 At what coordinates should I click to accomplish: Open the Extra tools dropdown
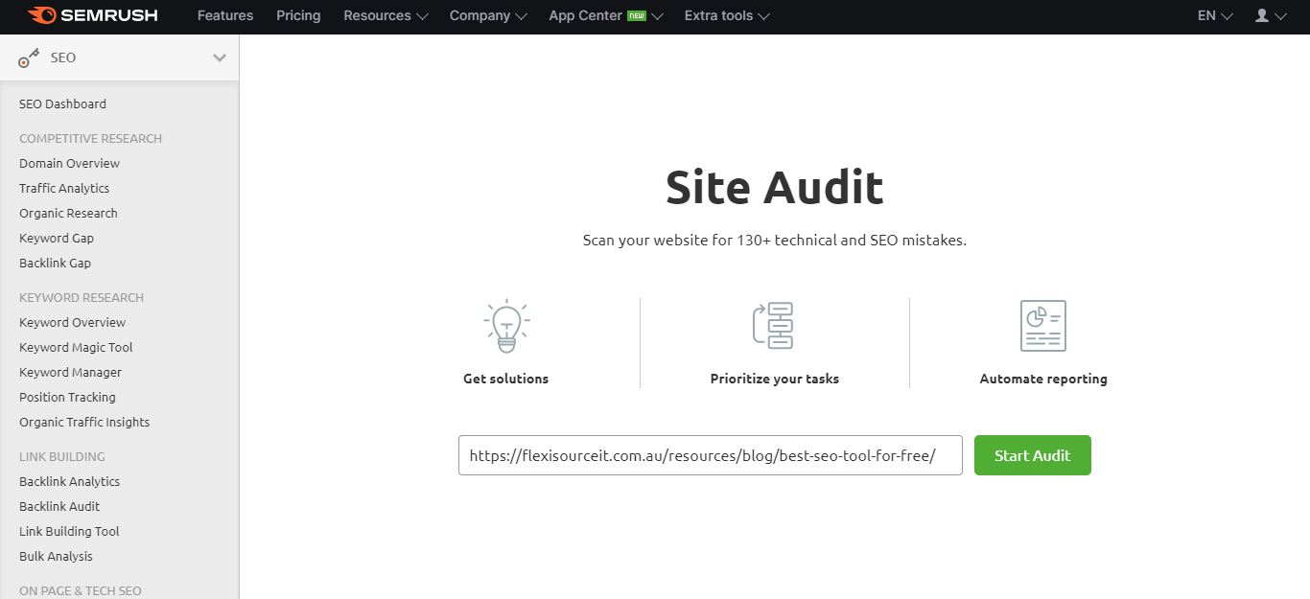click(x=727, y=15)
